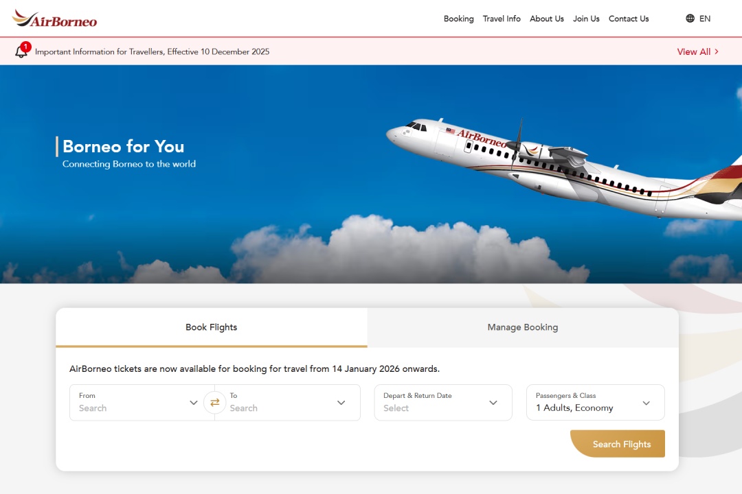Expand the From airport dropdown arrow
Image resolution: width=742 pixels, height=494 pixels.
tap(194, 403)
